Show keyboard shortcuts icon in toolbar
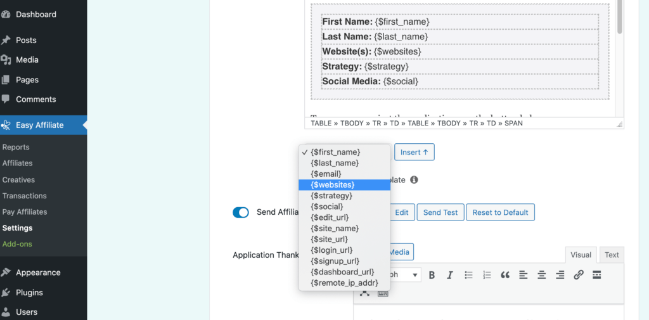Image resolution: width=649 pixels, height=320 pixels. [x=383, y=294]
